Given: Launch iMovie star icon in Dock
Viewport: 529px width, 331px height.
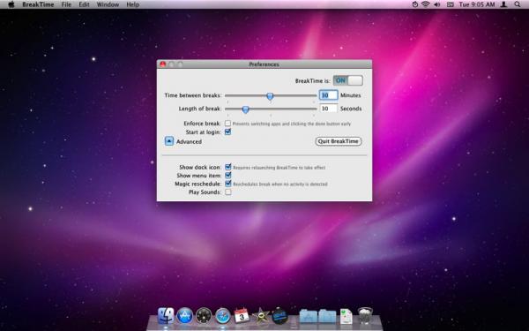Looking at the screenshot, I should [x=260, y=315].
